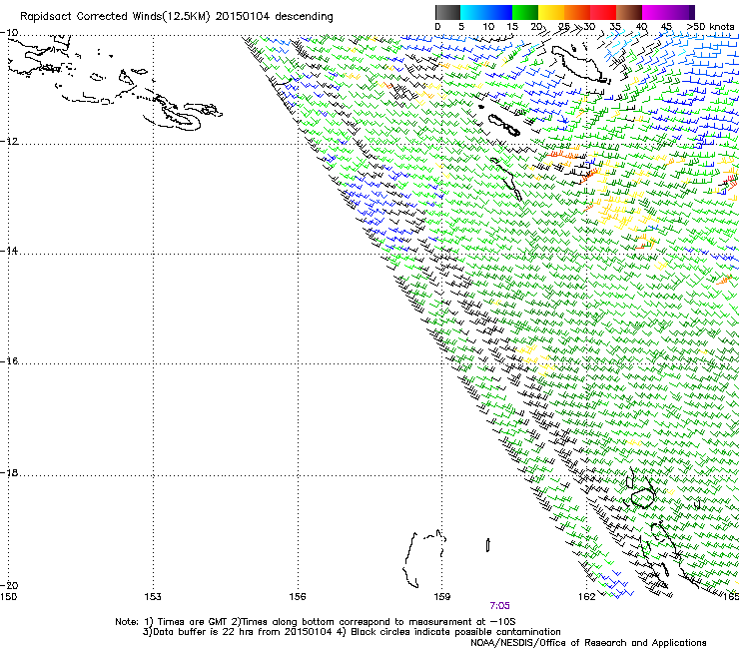
Task: Click the 'Times are GMT' note line
Action: 316,622
